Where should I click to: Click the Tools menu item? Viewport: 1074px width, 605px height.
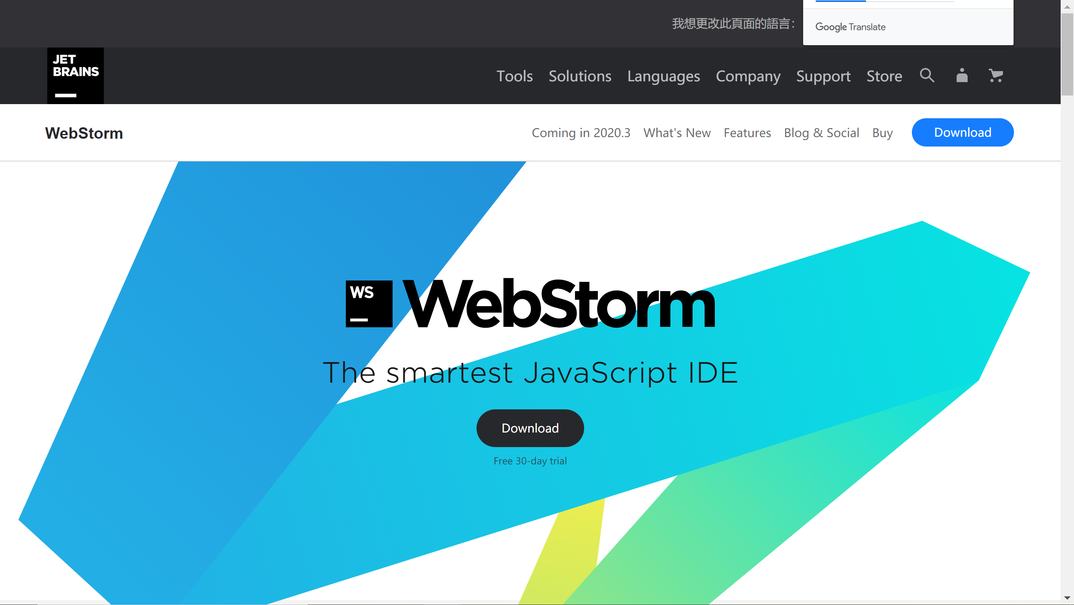(515, 76)
